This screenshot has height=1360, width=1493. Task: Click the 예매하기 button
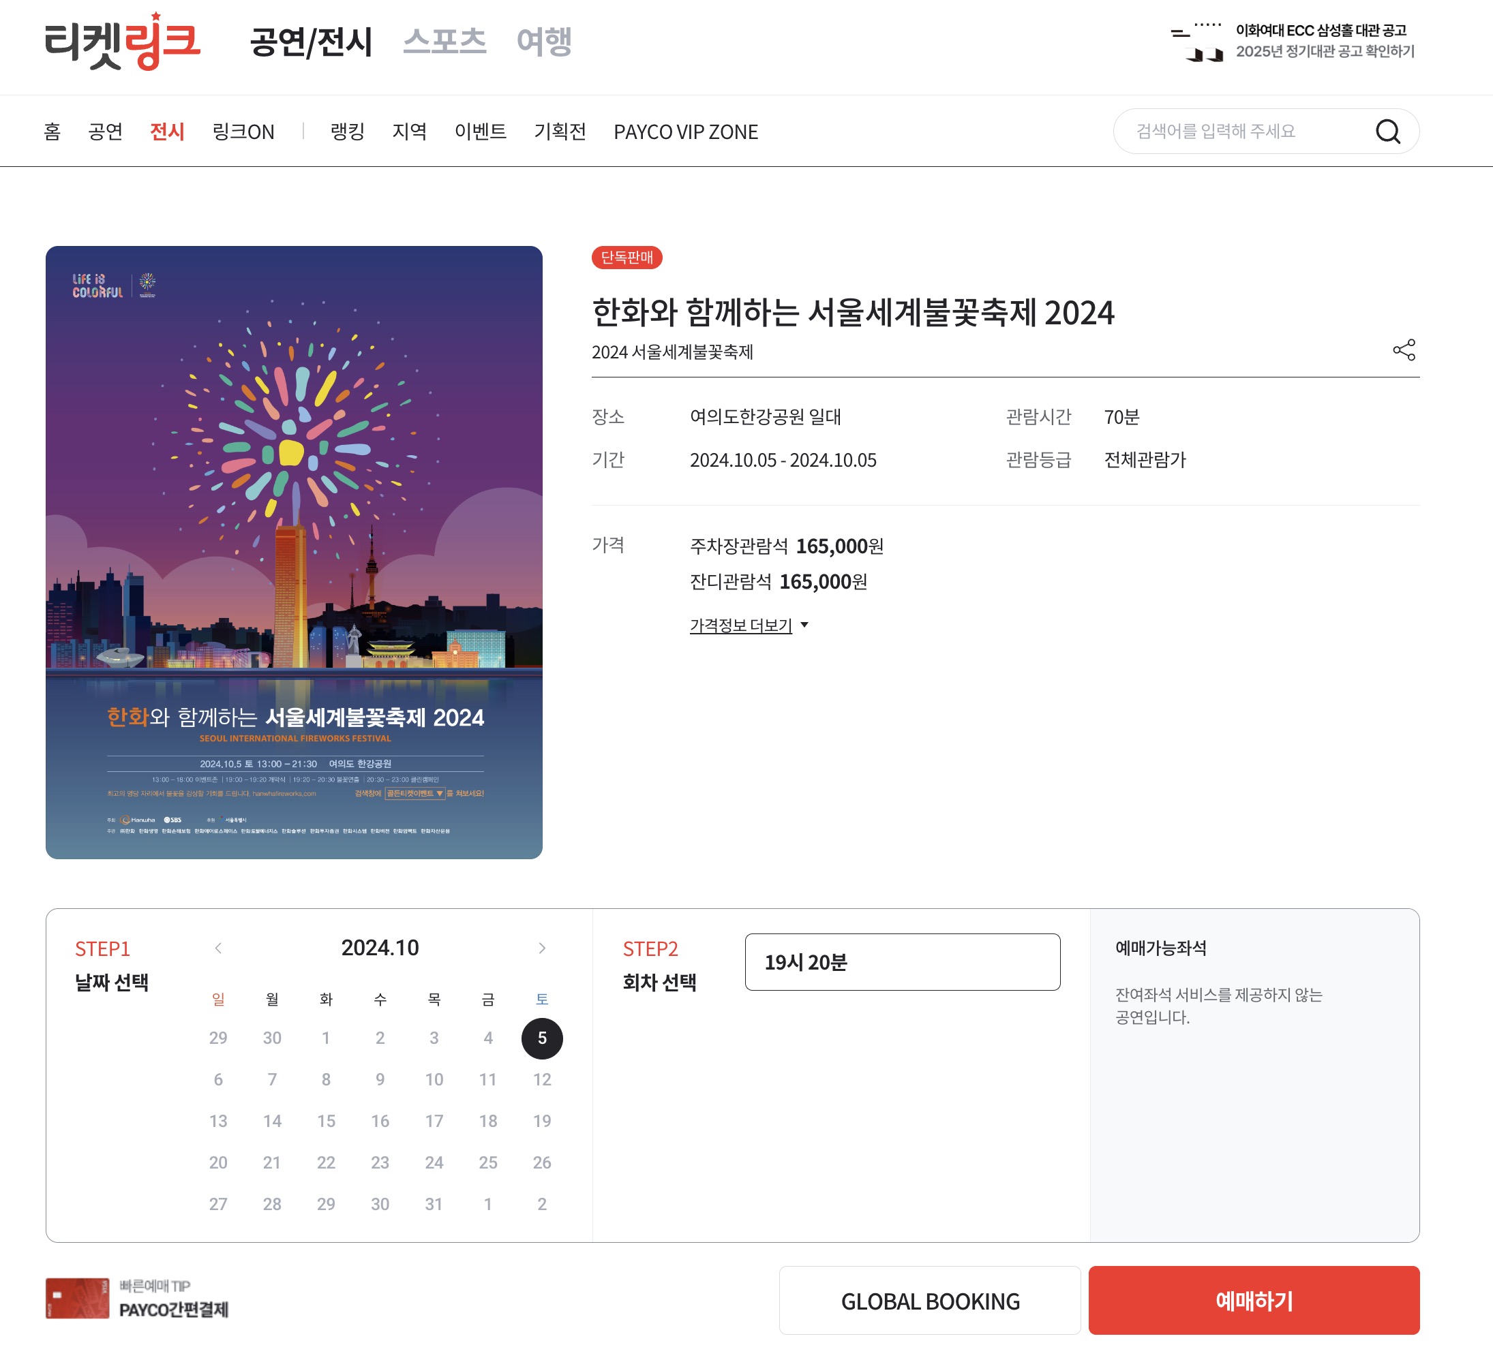pos(1254,1301)
